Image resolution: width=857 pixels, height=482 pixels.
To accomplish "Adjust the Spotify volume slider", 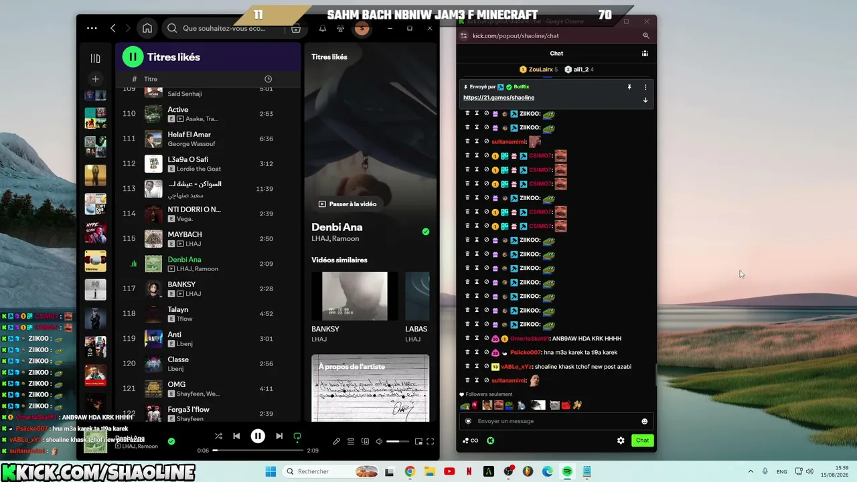I will 398,441.
